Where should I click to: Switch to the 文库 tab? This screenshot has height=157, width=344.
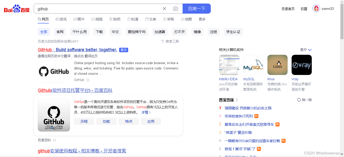click(151, 19)
